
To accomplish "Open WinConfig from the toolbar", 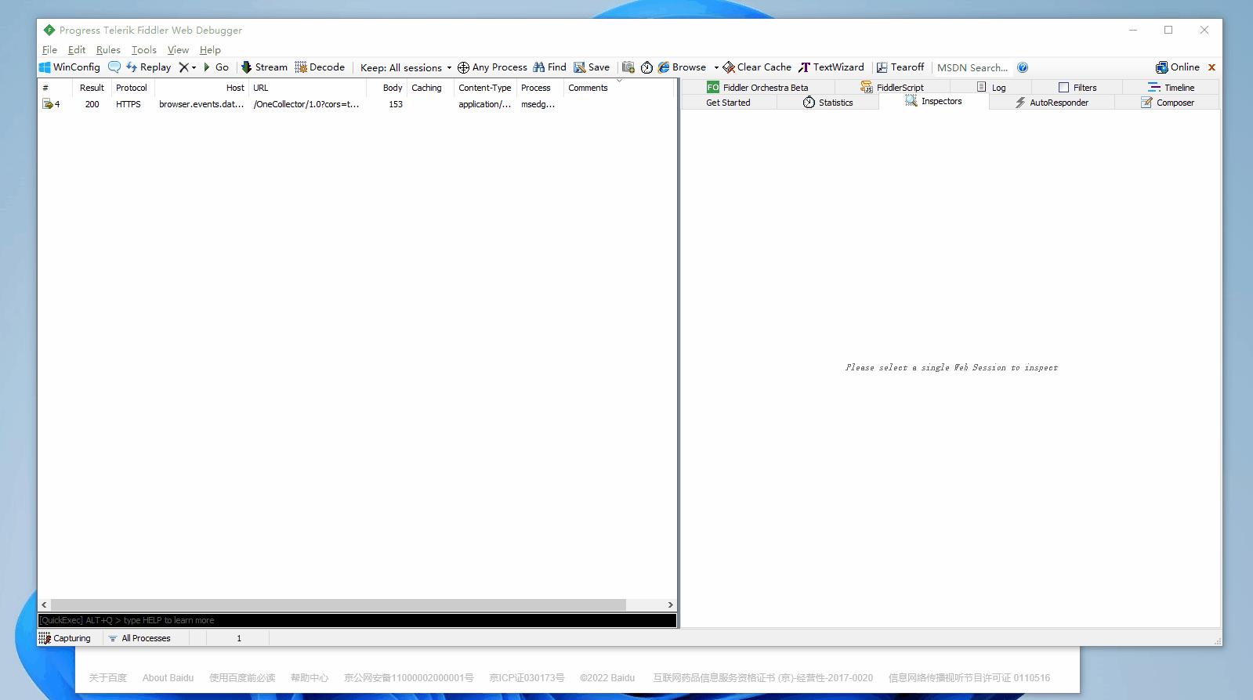I will coord(70,67).
